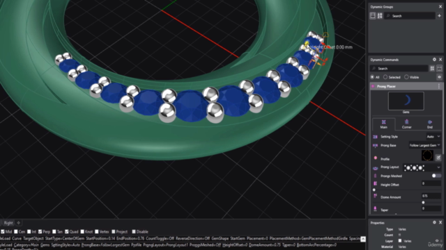The height and width of the screenshot is (250, 446).
Task: Open the Prong Placer options menu
Action: tap(439, 86)
